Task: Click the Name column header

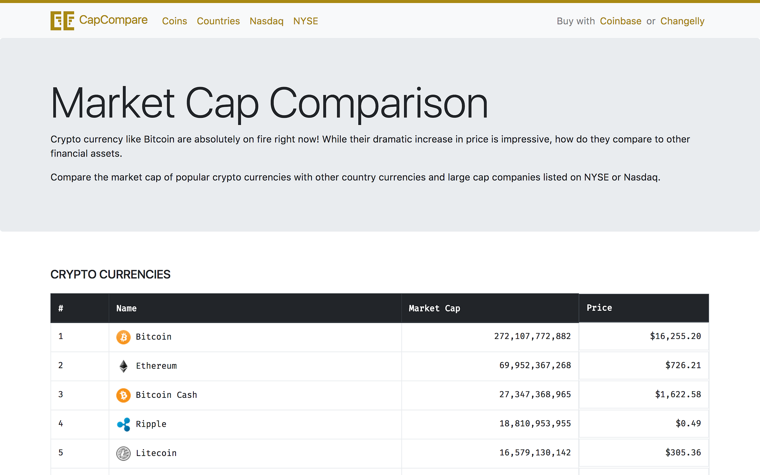Action: pyautogui.click(x=126, y=308)
